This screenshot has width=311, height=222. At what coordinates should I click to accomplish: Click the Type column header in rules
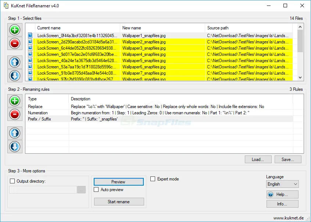[47, 99]
